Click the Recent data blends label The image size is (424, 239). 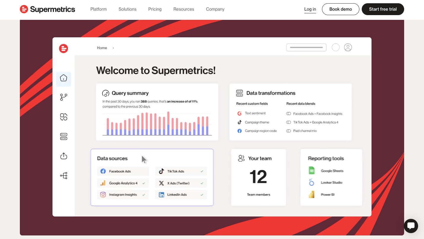[301, 104]
